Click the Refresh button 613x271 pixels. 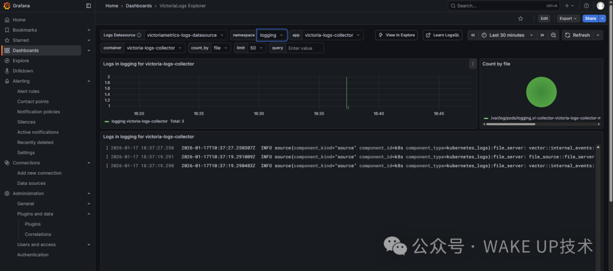[577, 35]
